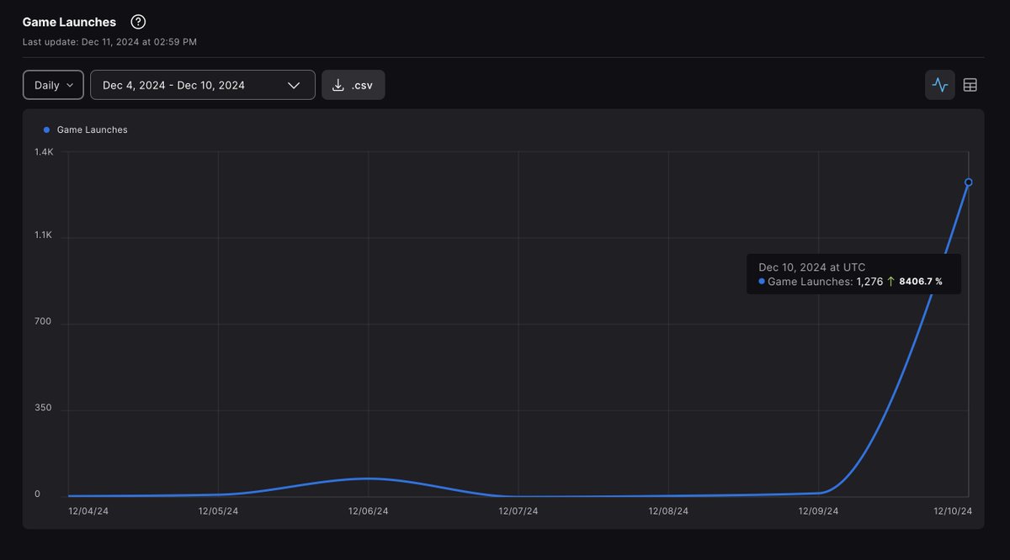Click the 12/09/24 axis label
Screen dimensions: 1010x560
[818, 511]
